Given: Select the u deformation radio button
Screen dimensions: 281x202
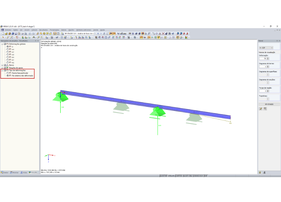Looking at the screenshot, I should (x=8, y=47).
